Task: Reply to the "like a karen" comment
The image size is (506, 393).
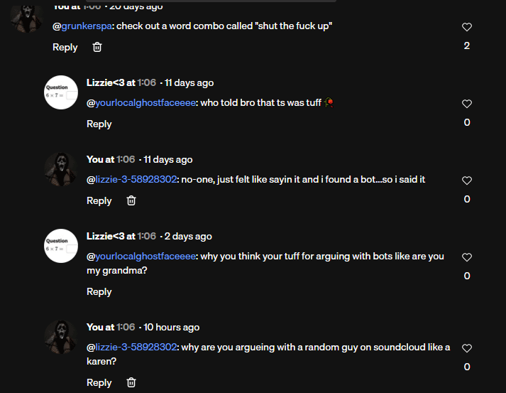Action: tap(99, 382)
